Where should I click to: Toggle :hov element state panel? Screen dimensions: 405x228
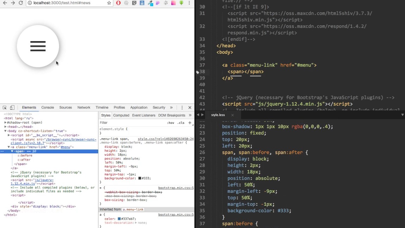point(171,123)
